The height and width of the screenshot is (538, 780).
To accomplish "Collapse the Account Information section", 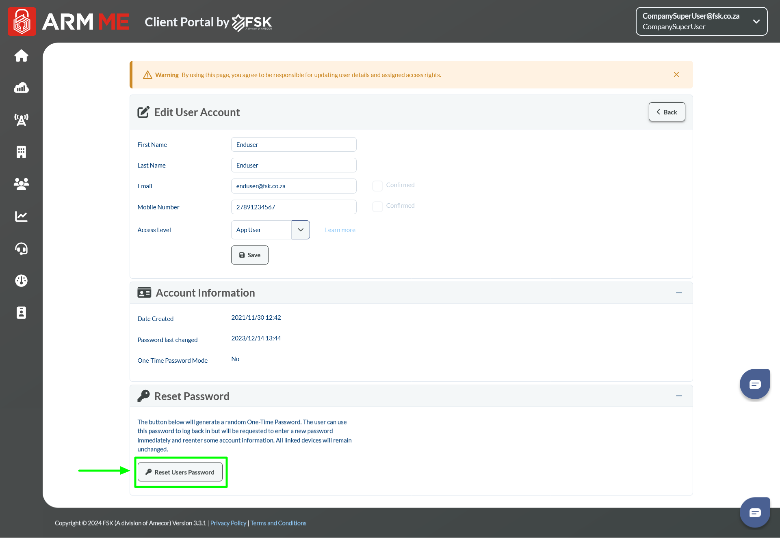I will [679, 293].
